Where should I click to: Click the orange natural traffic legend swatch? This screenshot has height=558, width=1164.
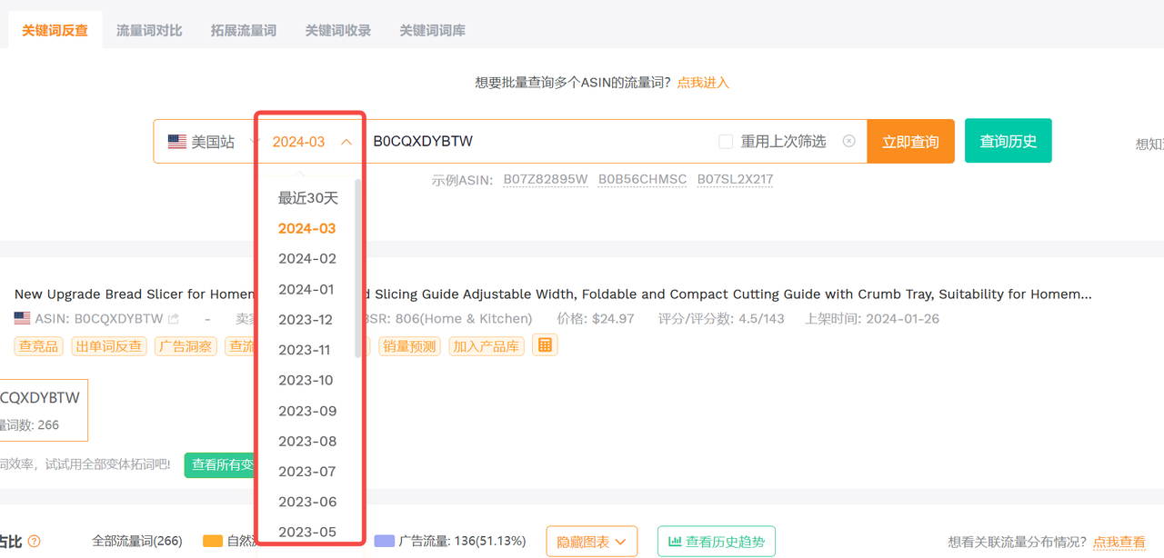point(213,541)
